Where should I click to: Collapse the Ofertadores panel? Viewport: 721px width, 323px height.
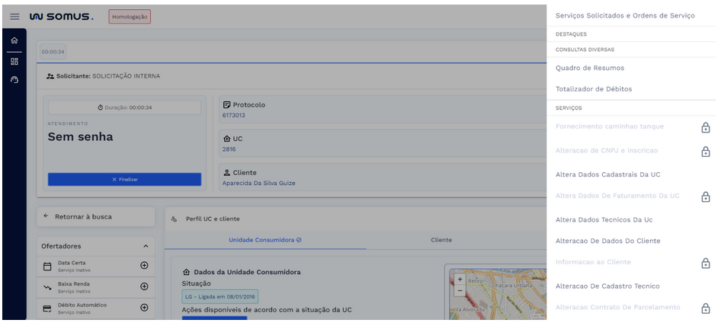pos(146,246)
